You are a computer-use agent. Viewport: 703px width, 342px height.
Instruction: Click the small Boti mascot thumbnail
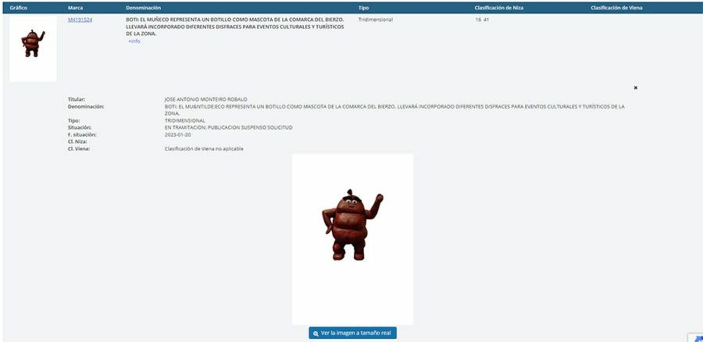click(32, 44)
